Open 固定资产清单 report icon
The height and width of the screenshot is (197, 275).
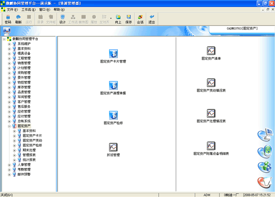(x=211, y=51)
